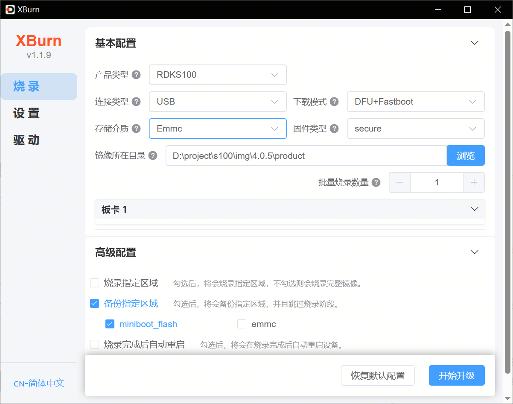Screen dimensions: 513x404
Task: Click the 浏览 browse button
Action: 466,156
